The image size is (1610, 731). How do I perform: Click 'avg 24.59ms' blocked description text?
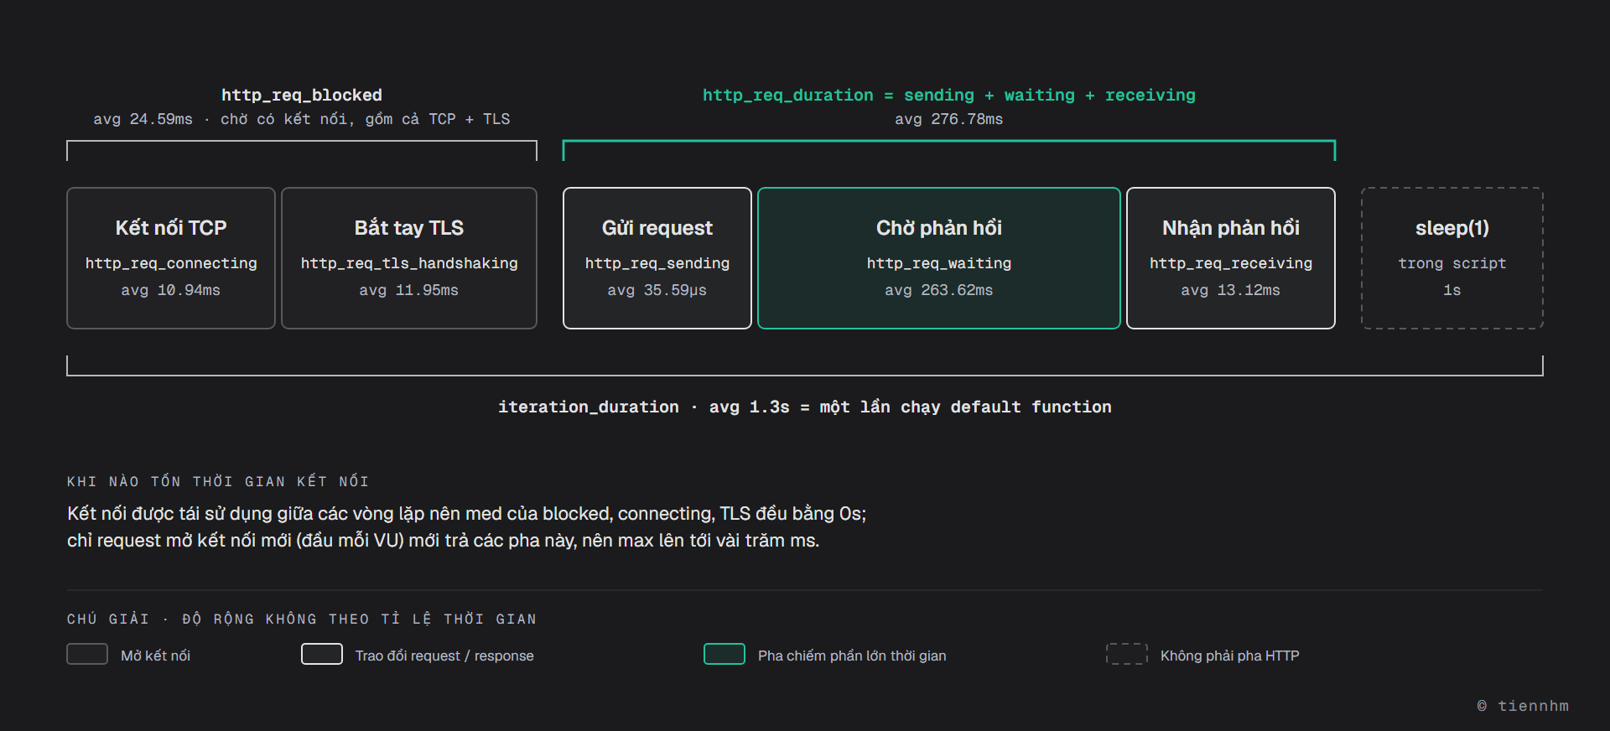click(x=302, y=119)
